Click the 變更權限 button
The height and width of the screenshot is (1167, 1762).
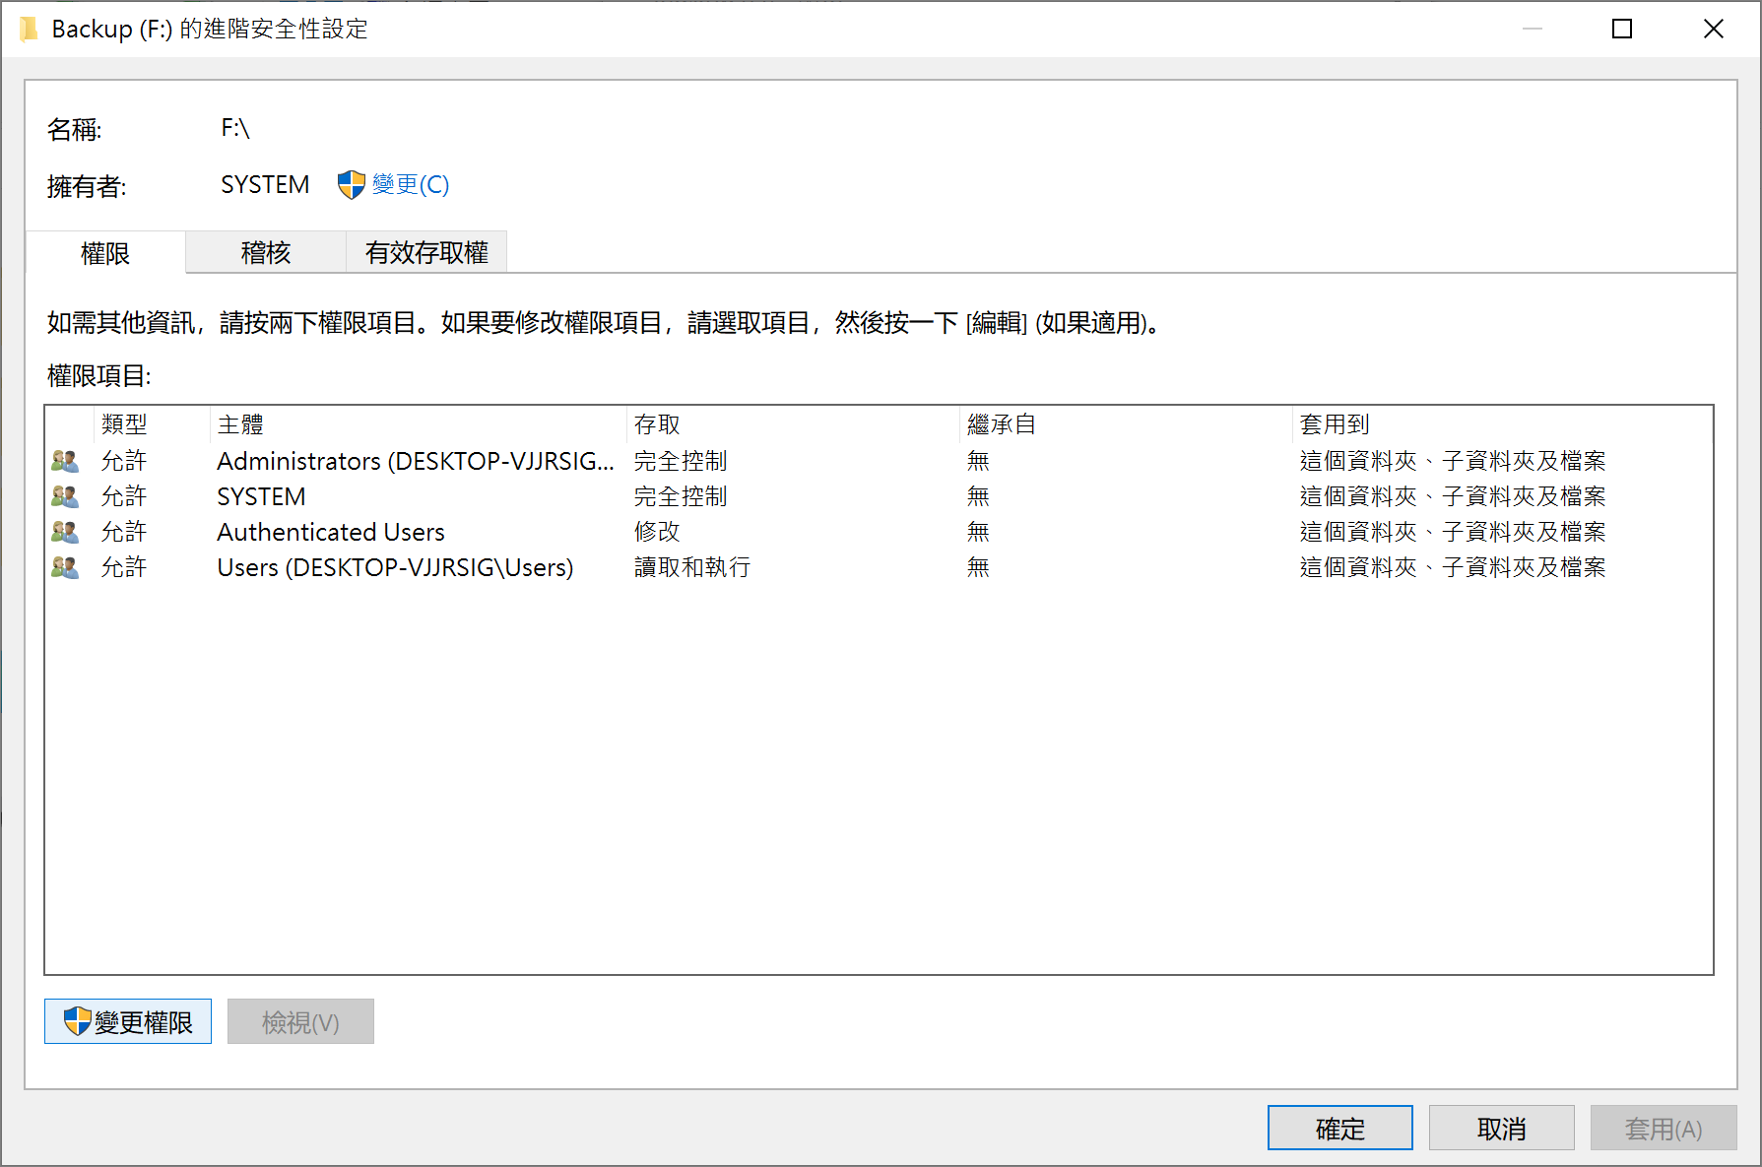(128, 1021)
